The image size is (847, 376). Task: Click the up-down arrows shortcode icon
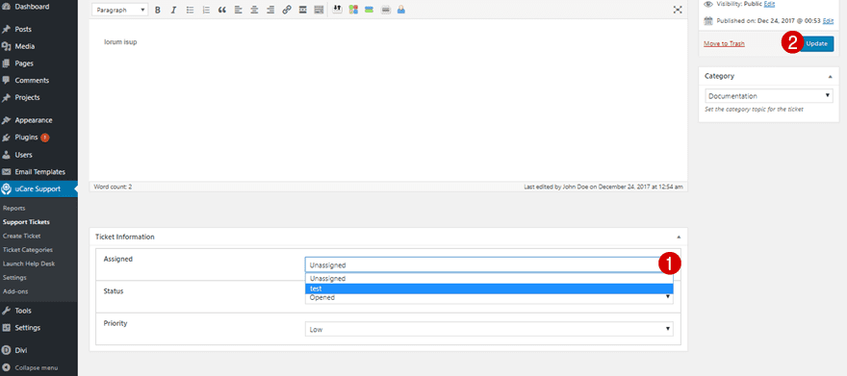coord(338,10)
